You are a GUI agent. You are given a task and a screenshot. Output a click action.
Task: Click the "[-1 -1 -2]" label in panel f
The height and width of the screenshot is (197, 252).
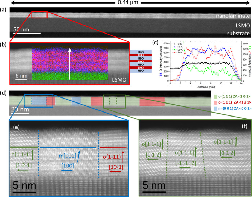(x=186, y=163)
